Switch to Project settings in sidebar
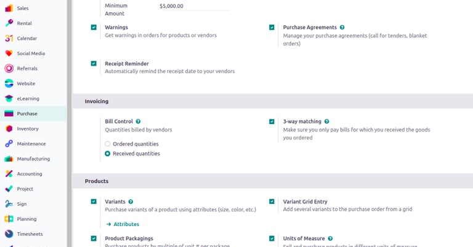473x247 pixels. 25,189
